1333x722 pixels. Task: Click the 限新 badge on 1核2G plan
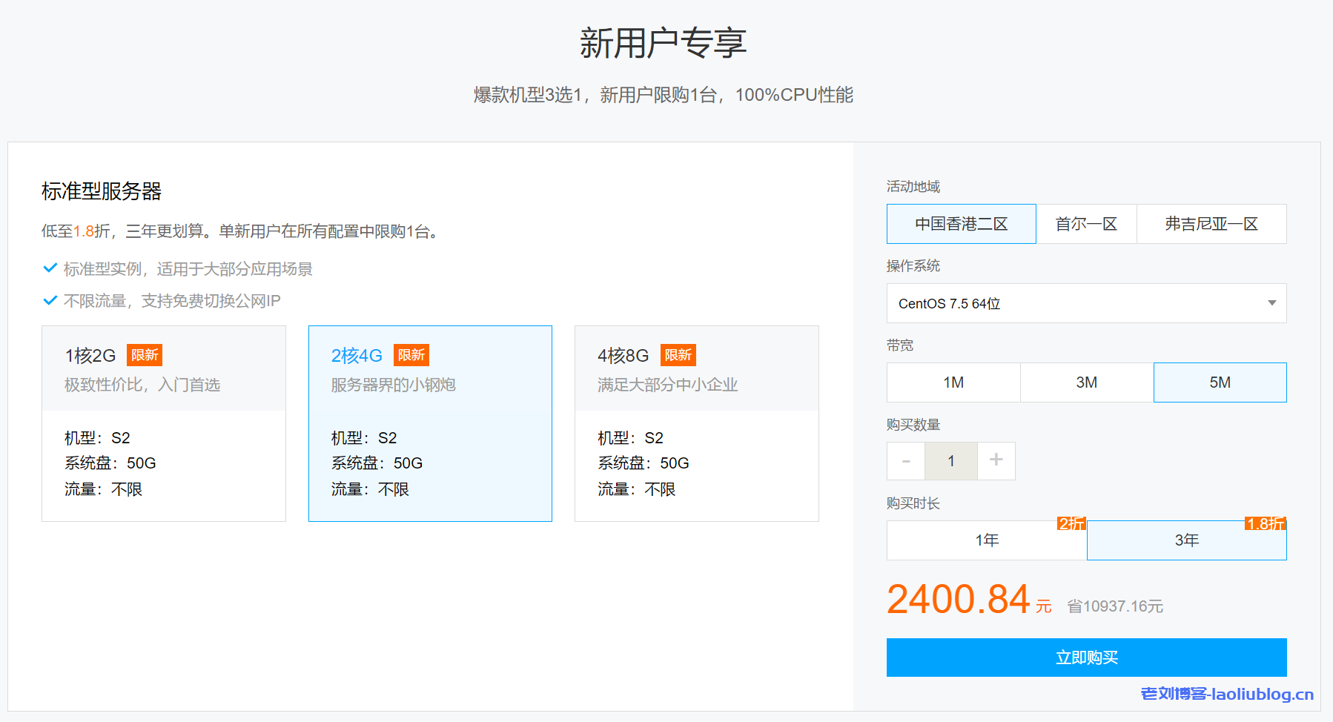point(145,355)
